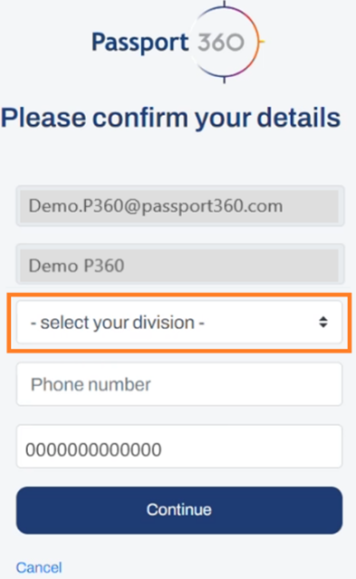Submit details with the dark blue Continue button
356x579 pixels.
[x=179, y=510]
